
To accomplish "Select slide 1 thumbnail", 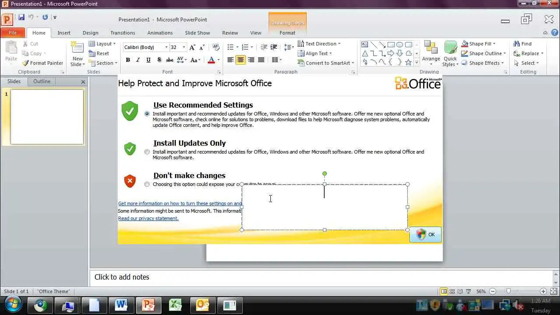I will (x=47, y=116).
